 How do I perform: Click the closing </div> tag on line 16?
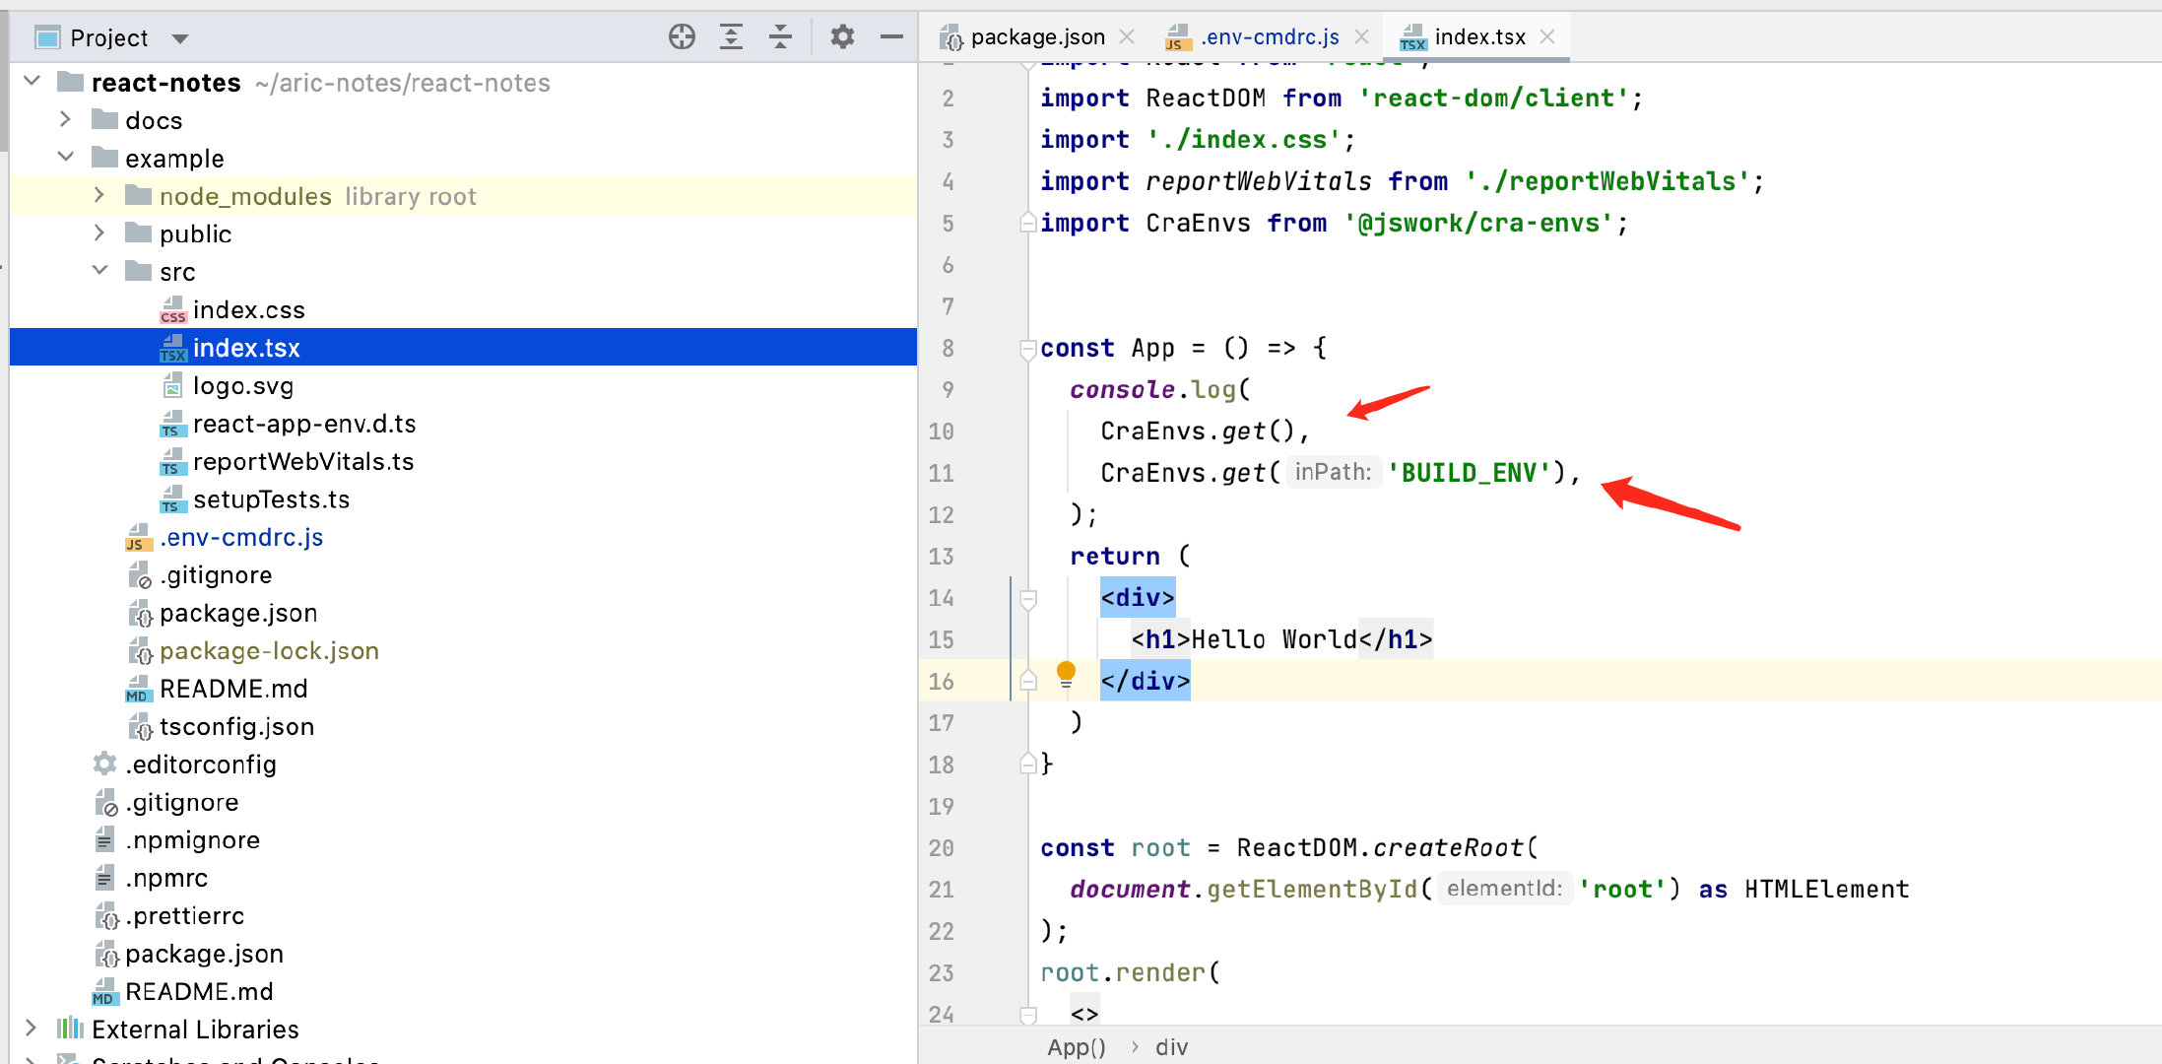pos(1146,681)
